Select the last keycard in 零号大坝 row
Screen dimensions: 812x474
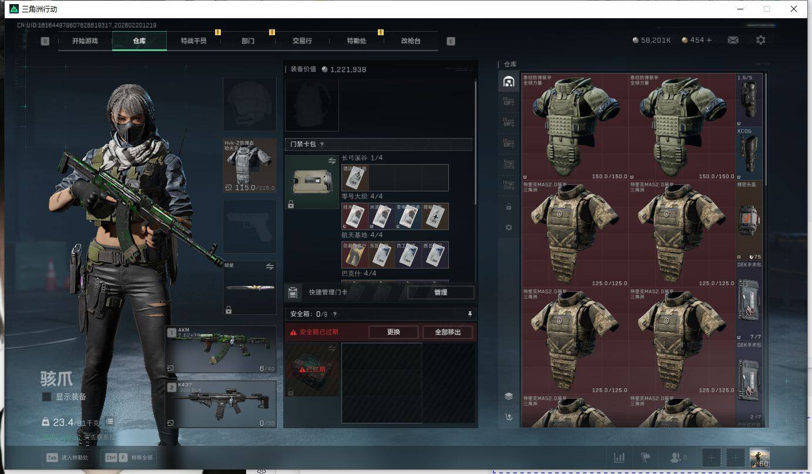click(x=435, y=216)
